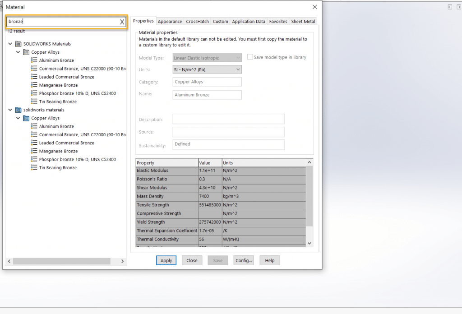
Task: Click the Apply button
Action: (x=166, y=260)
